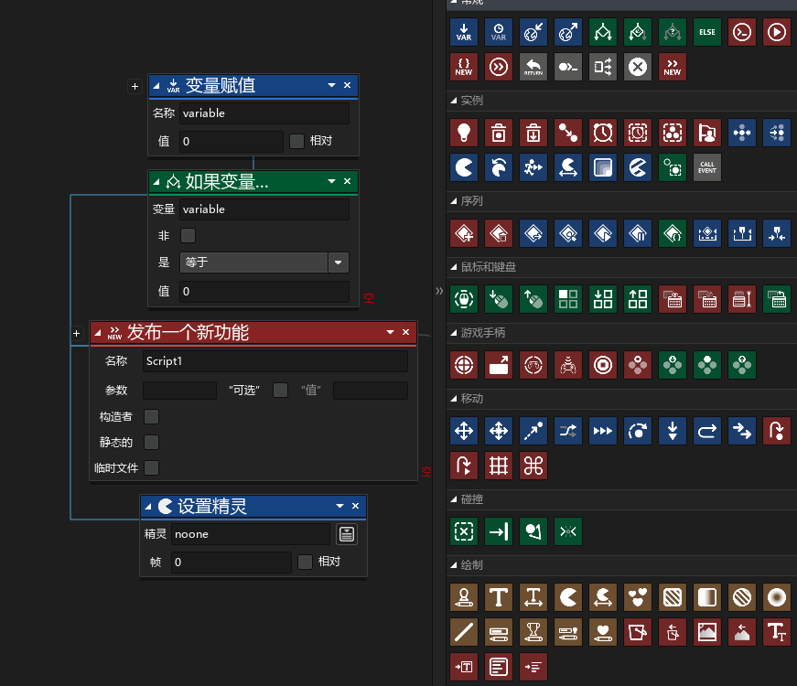Click the CALL EVENT action icon

(x=707, y=166)
